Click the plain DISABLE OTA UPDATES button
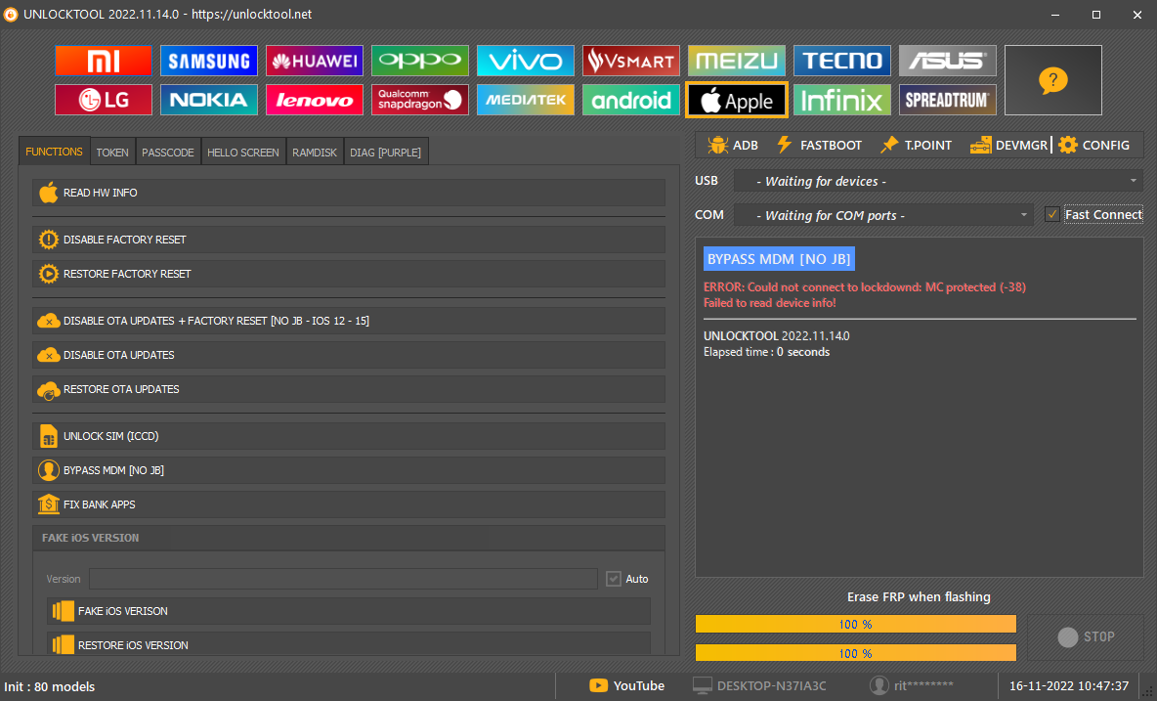Image resolution: width=1157 pixels, height=701 pixels. [x=348, y=355]
